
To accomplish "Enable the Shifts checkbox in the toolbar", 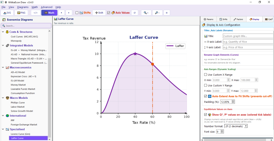I will [77, 13].
